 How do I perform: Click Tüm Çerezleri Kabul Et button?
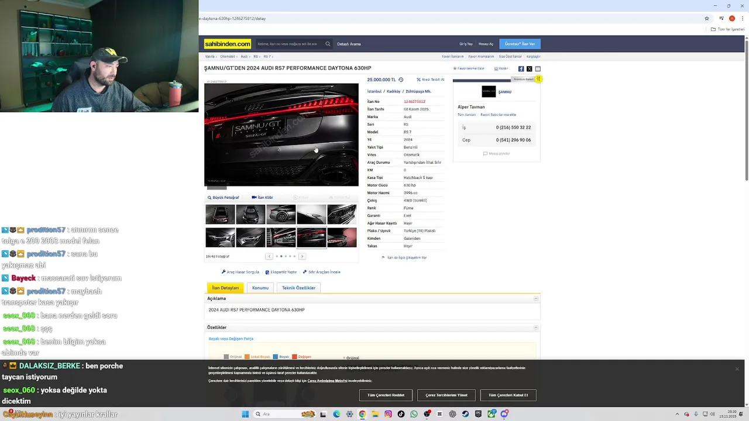click(x=508, y=395)
